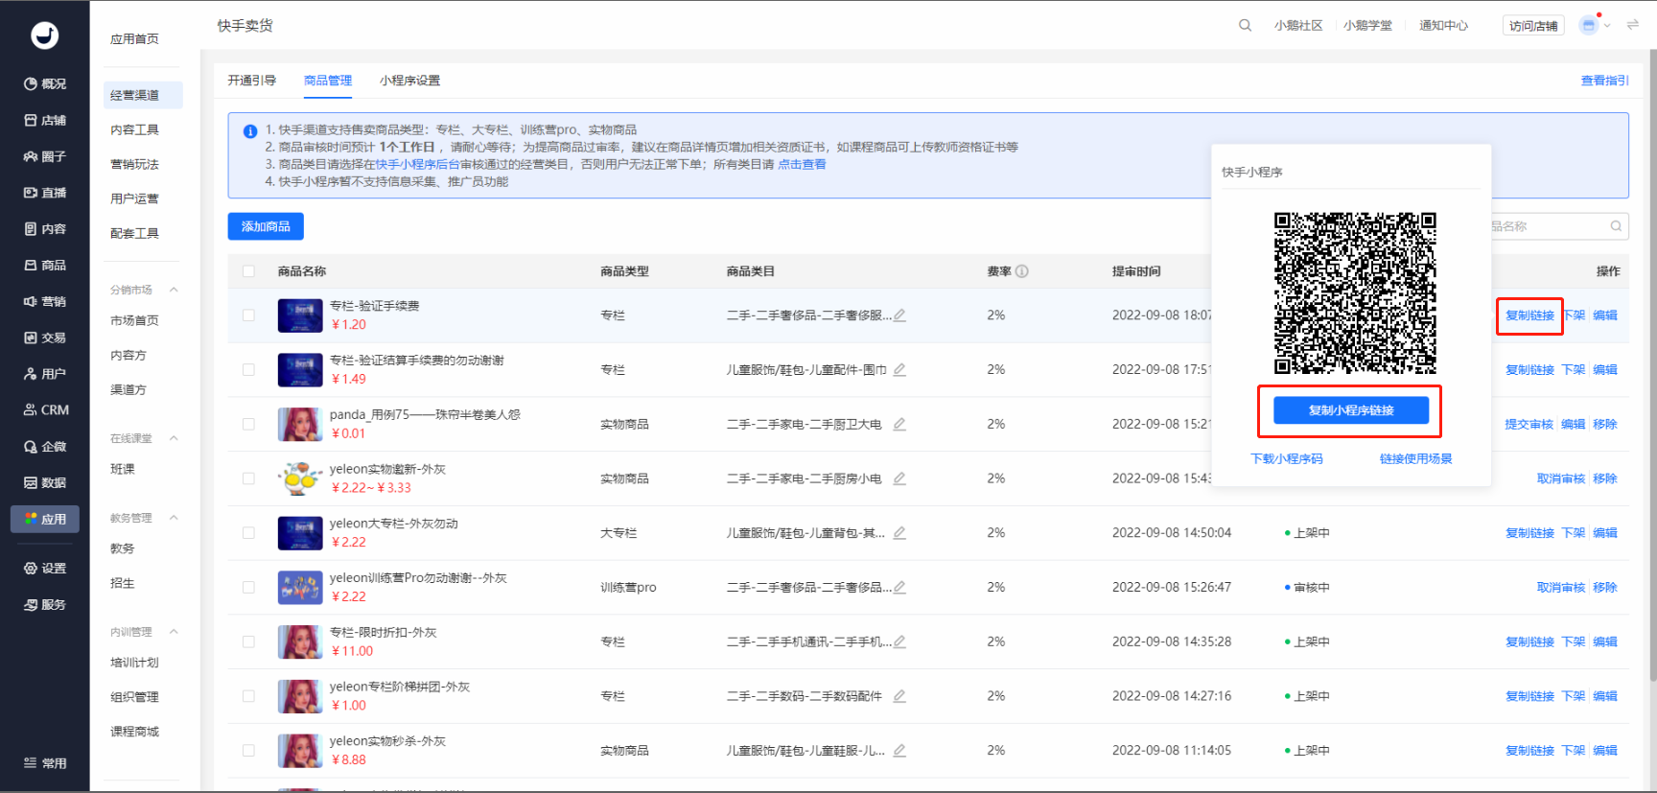Edit category pencil for 二手-二手数码-二手数码配件

899,696
